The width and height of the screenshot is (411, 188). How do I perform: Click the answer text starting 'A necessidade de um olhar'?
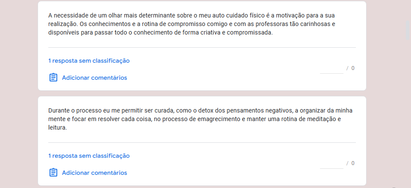(192, 24)
